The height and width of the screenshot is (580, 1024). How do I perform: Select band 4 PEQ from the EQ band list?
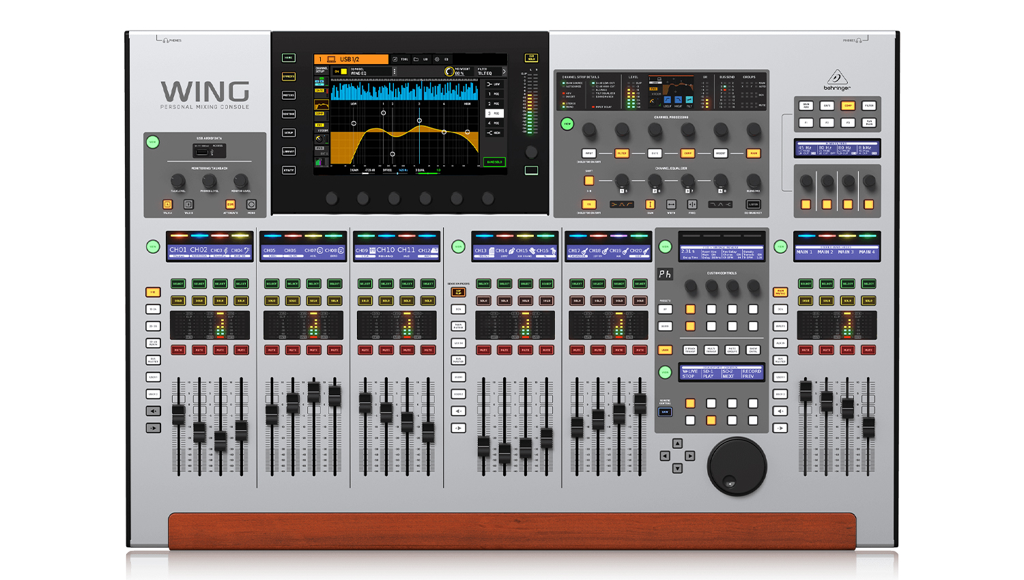494,123
